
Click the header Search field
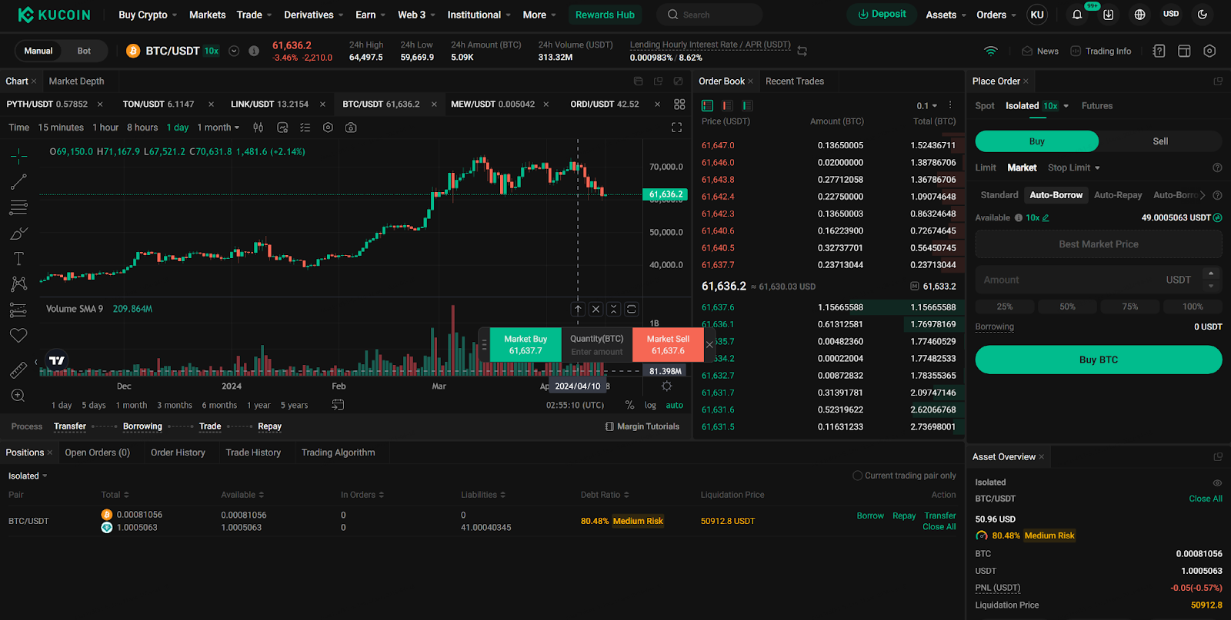tap(709, 15)
